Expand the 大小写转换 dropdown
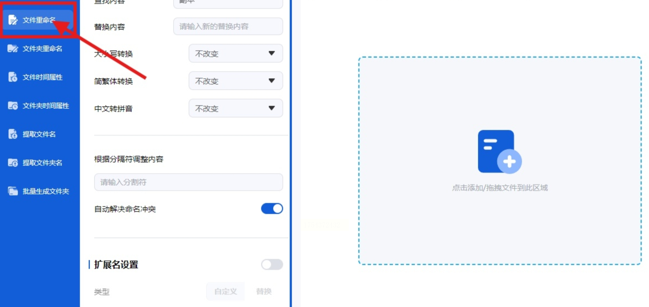The height and width of the screenshot is (307, 649). (x=236, y=54)
